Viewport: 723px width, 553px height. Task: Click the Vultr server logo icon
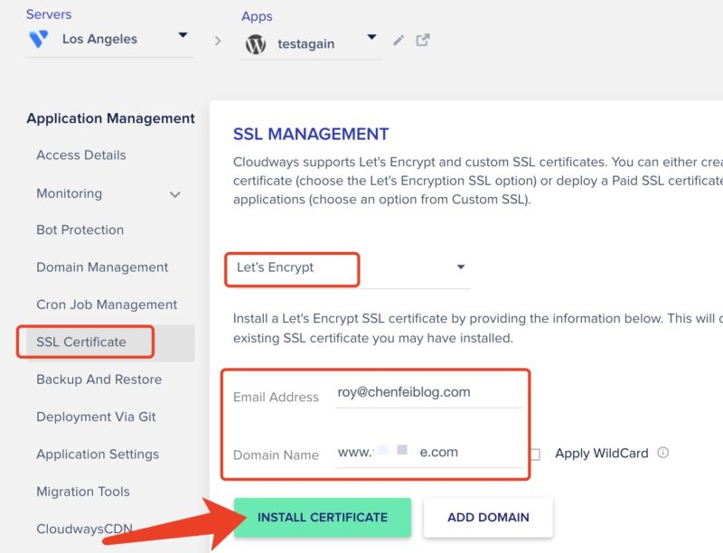click(39, 39)
